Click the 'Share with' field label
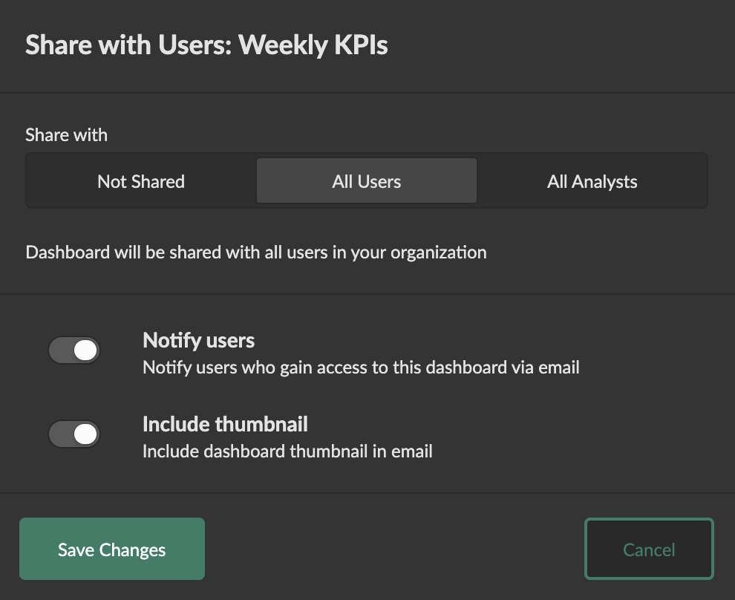This screenshot has width=735, height=600. (66, 135)
